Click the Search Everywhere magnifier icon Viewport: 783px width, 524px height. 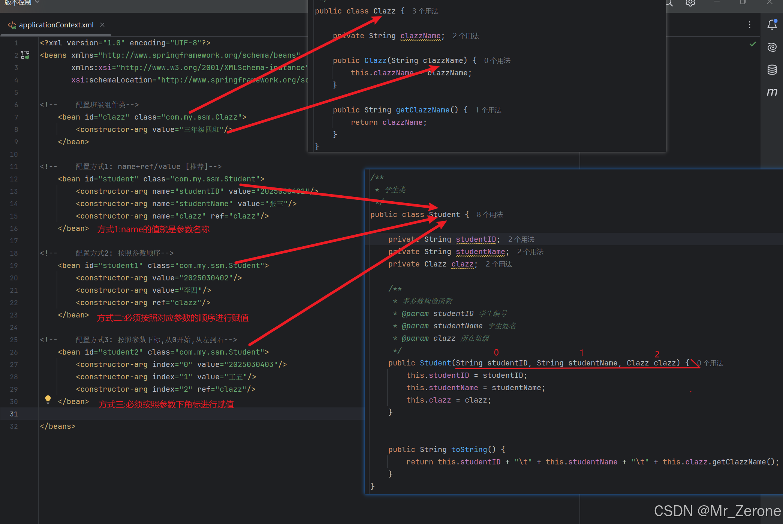[669, 3]
